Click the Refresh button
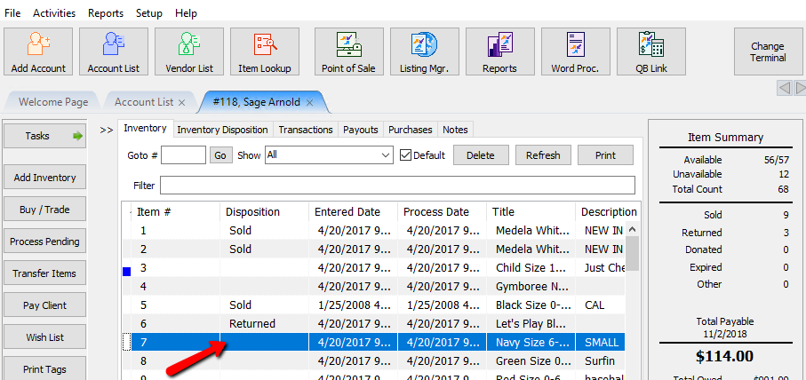Screen dimensions: 806x380 pyautogui.click(x=543, y=155)
